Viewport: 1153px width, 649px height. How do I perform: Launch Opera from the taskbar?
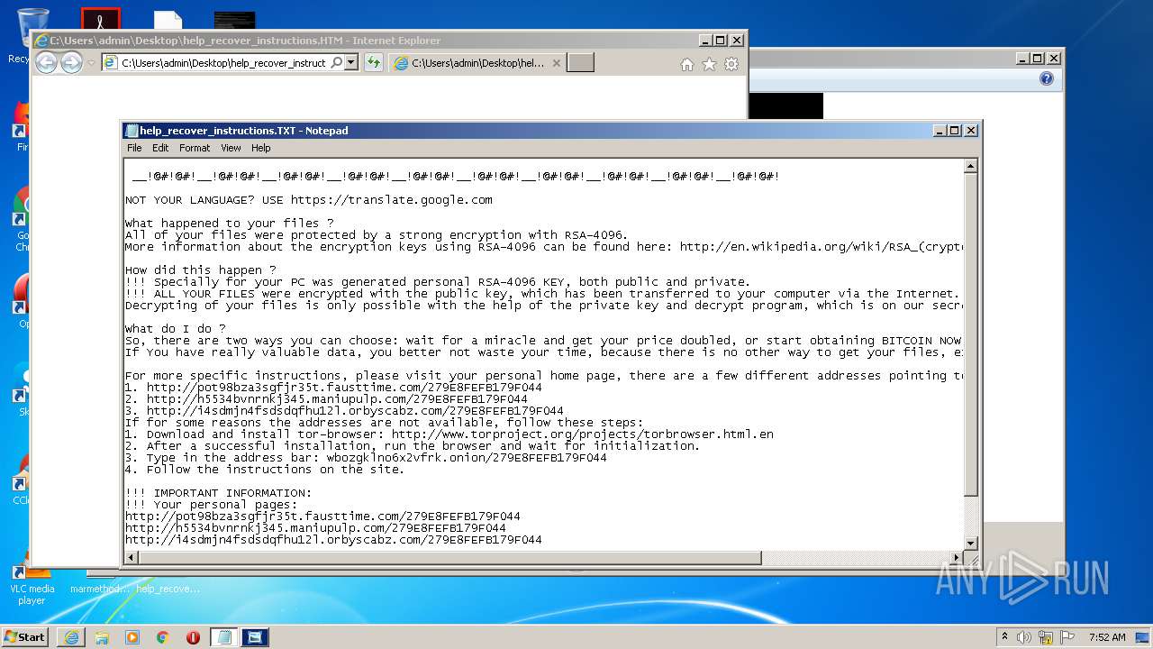194,637
